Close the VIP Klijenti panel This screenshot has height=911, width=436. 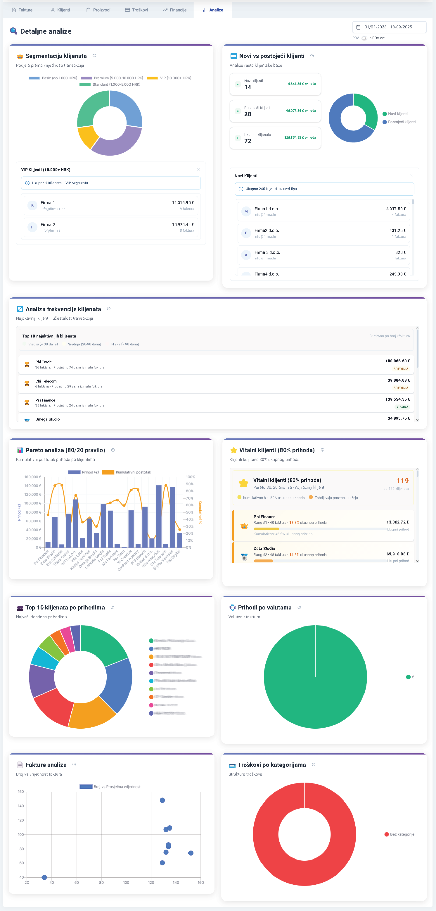pyautogui.click(x=198, y=170)
